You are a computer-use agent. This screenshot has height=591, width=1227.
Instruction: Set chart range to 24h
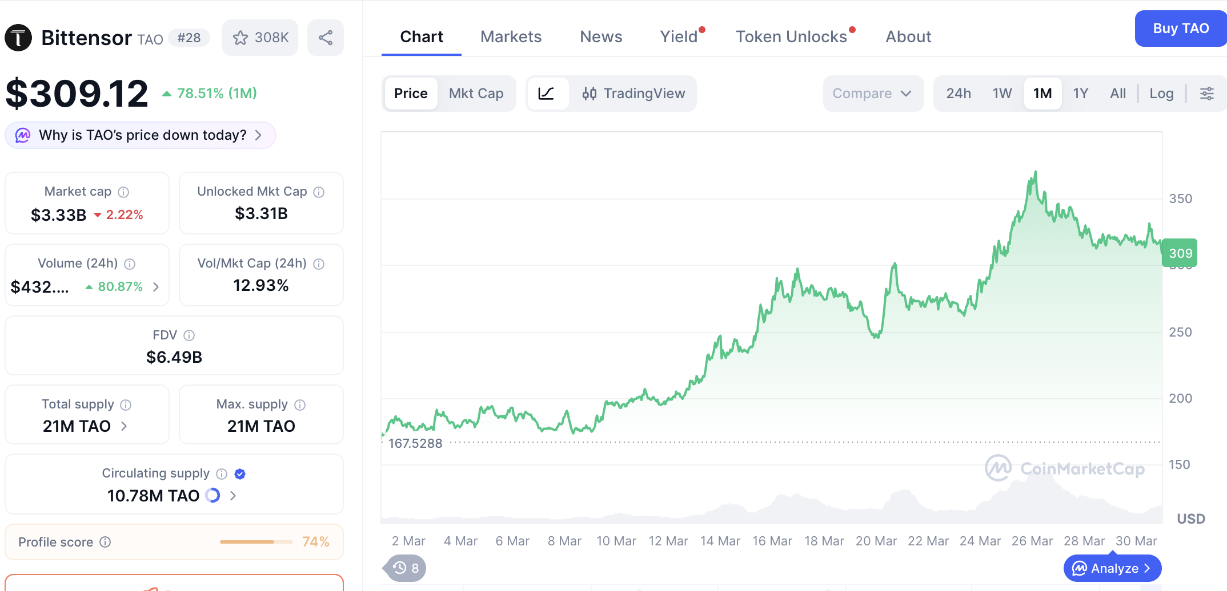[x=959, y=94]
